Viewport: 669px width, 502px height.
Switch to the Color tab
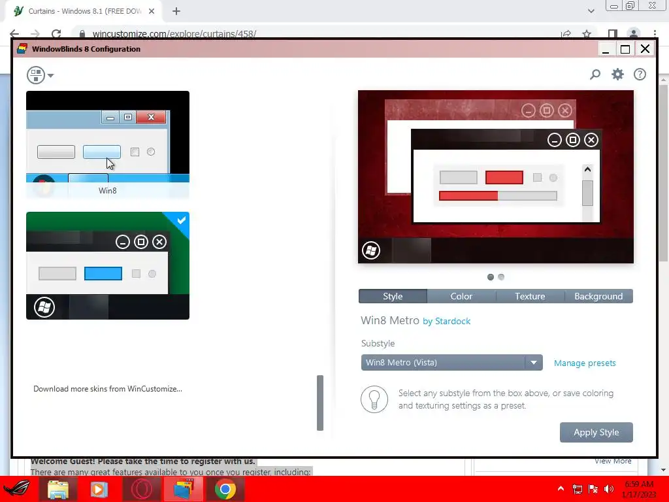[x=461, y=296]
